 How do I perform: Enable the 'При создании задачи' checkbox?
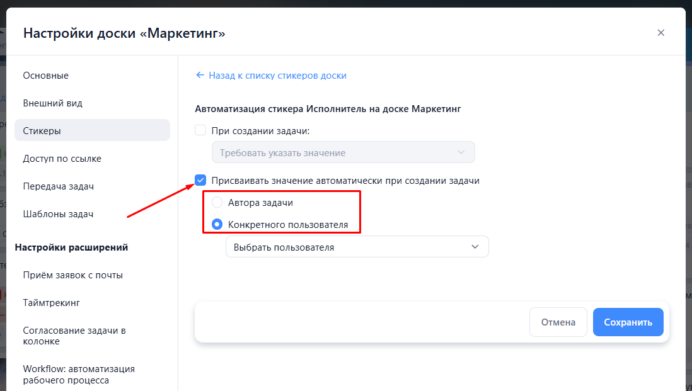click(x=200, y=130)
